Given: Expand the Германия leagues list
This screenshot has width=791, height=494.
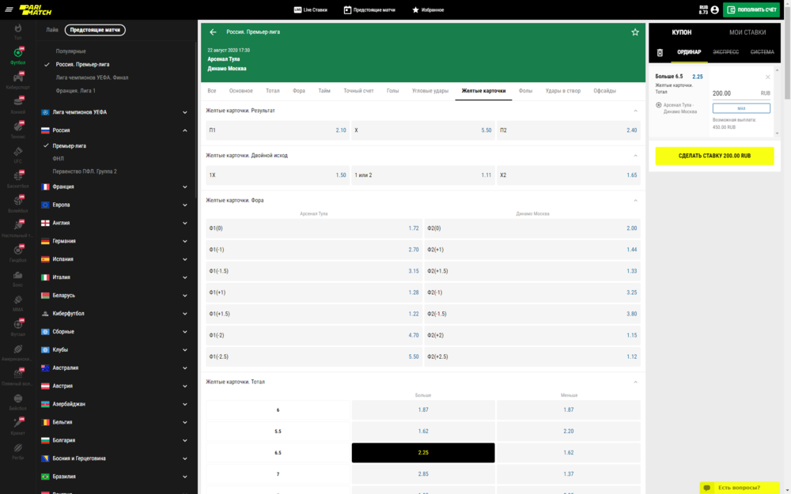Looking at the screenshot, I should pyautogui.click(x=184, y=241).
